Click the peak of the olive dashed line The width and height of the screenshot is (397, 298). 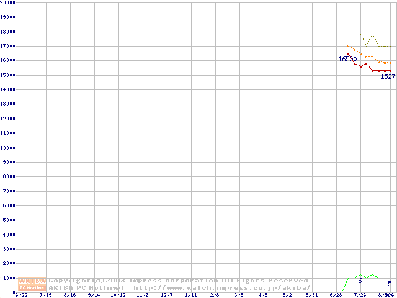pos(372,34)
